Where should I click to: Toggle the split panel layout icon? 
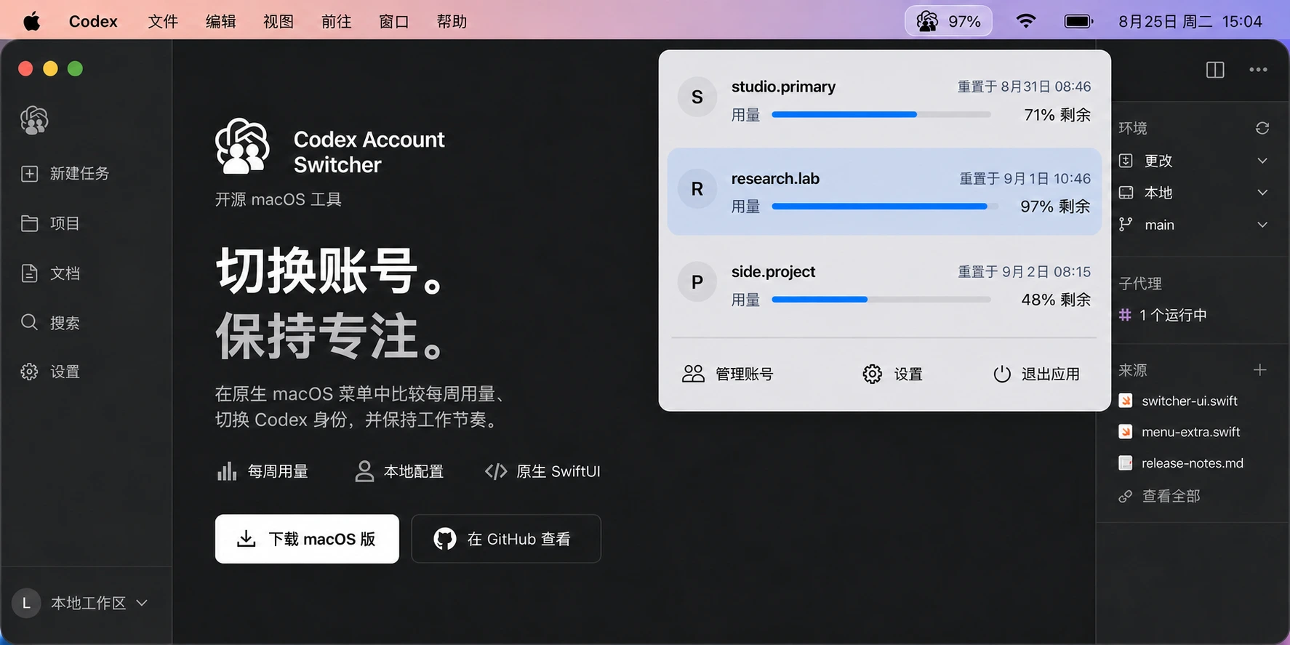click(x=1215, y=70)
